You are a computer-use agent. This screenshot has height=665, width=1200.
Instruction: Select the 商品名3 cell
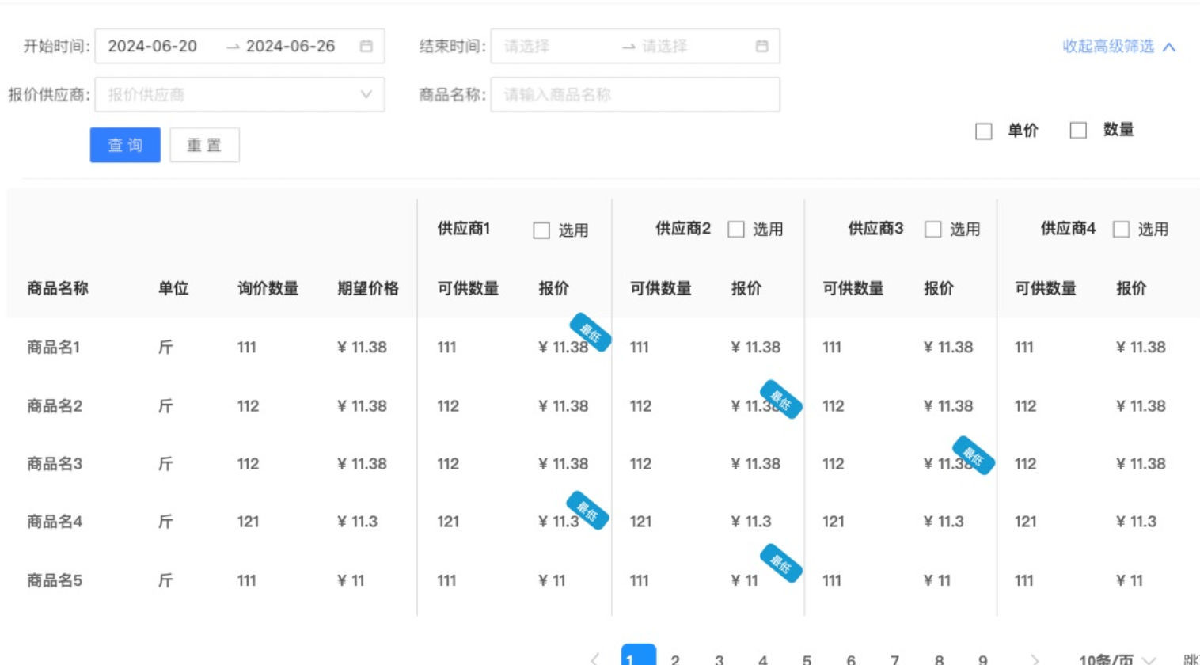pos(55,464)
